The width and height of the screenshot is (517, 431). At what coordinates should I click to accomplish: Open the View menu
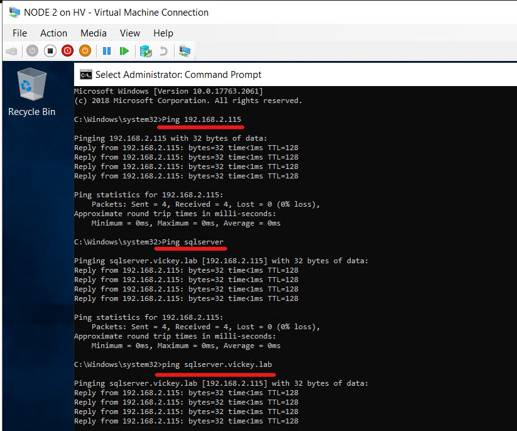130,33
